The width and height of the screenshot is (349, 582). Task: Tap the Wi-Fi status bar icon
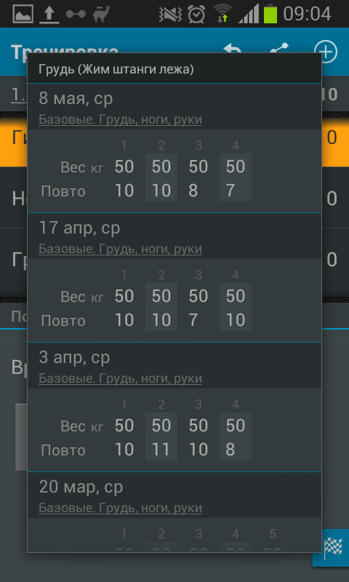[x=222, y=14]
